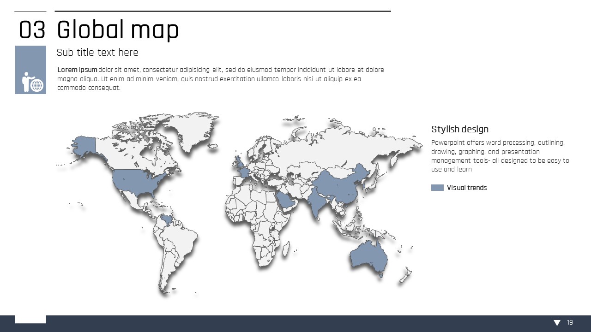
Task: Select the 'Global map' title text
Action: click(x=118, y=30)
